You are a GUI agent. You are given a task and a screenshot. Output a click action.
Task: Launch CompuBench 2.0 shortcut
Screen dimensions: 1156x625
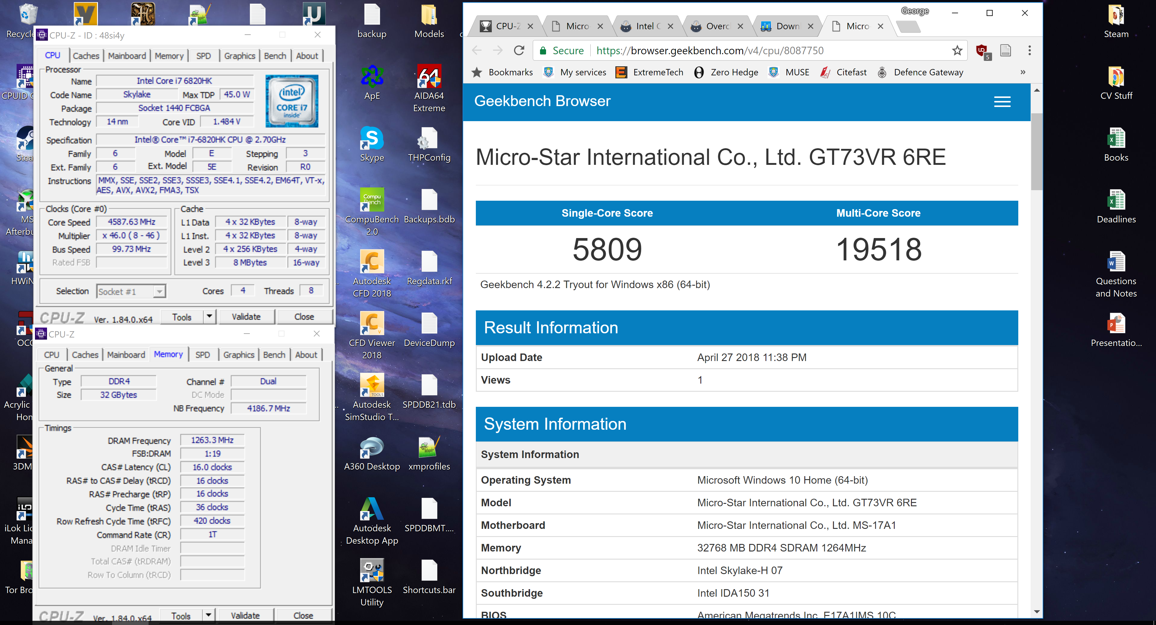click(x=372, y=212)
